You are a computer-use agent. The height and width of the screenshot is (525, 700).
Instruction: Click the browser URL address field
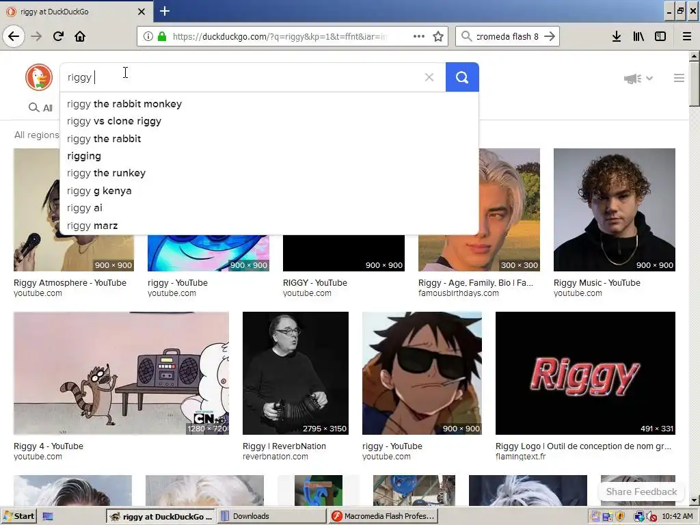[x=279, y=36]
